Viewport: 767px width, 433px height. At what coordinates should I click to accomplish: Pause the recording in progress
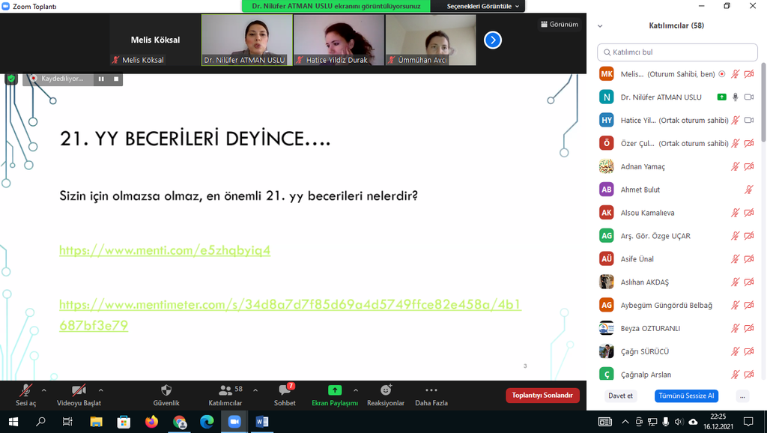pos(101,79)
